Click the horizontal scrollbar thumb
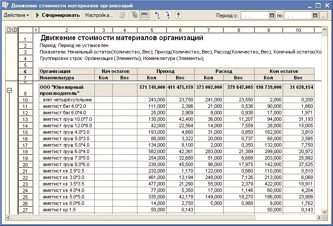Viewport: 333px width, 226px height. (134, 217)
